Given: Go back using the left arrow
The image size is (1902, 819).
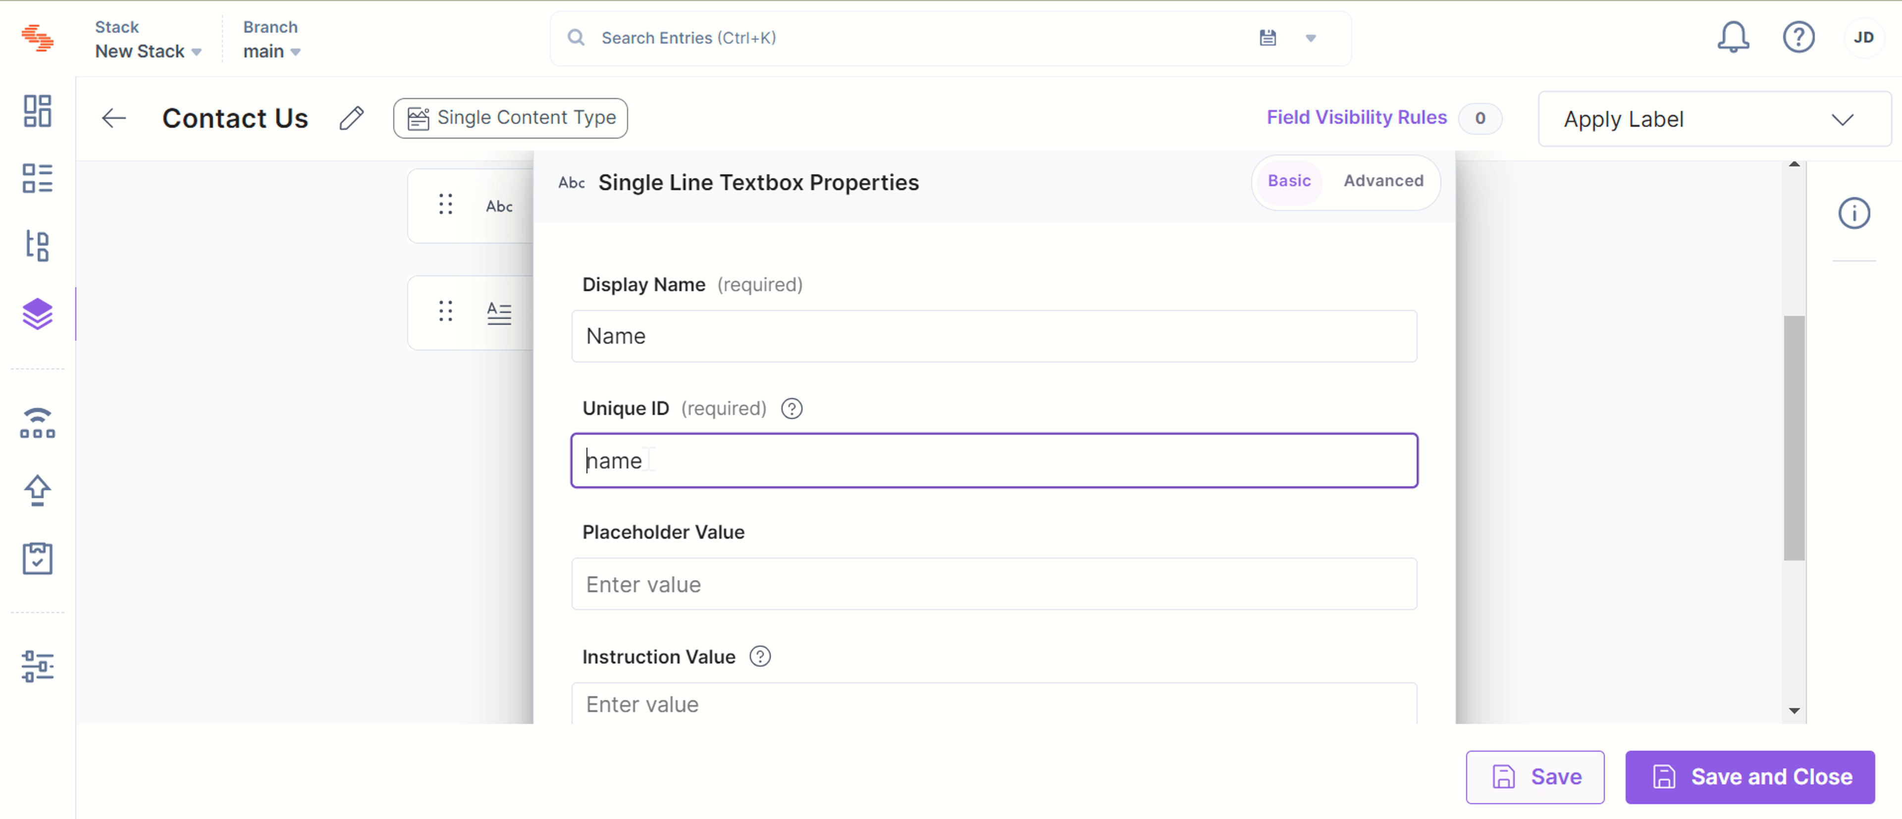Looking at the screenshot, I should pos(114,118).
